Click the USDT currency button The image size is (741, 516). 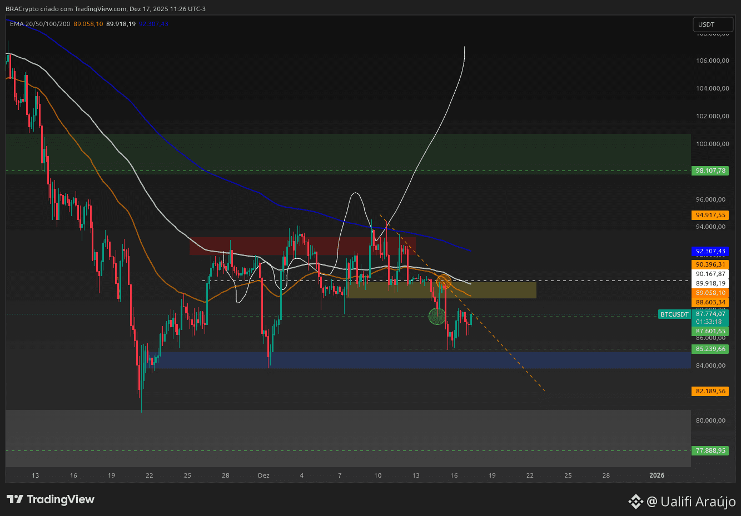coord(713,24)
